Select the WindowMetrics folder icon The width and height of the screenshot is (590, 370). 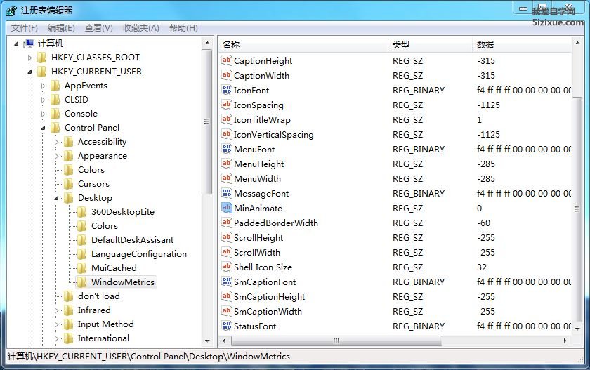(81, 282)
